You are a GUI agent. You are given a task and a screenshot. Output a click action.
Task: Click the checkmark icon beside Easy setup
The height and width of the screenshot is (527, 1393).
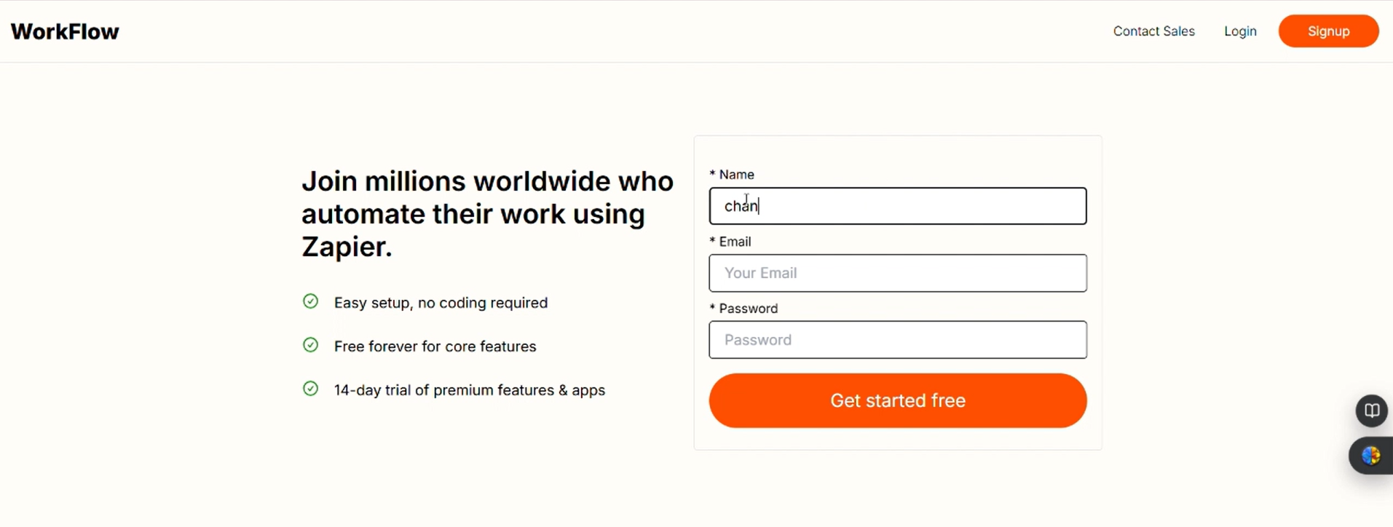click(311, 301)
